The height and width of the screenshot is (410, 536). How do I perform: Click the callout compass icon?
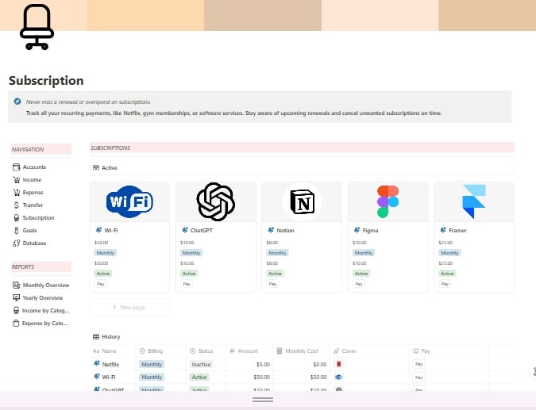point(17,102)
